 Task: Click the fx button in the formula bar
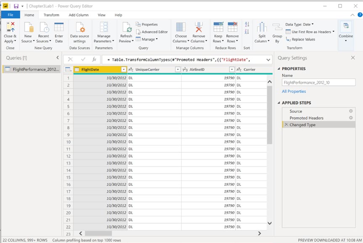[94, 59]
